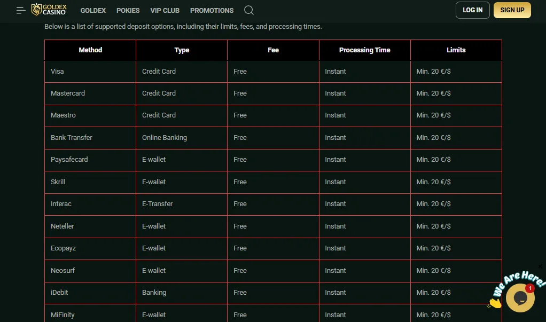Open the GOLDEX nav item
Viewport: 546px width, 322px height.
click(93, 11)
